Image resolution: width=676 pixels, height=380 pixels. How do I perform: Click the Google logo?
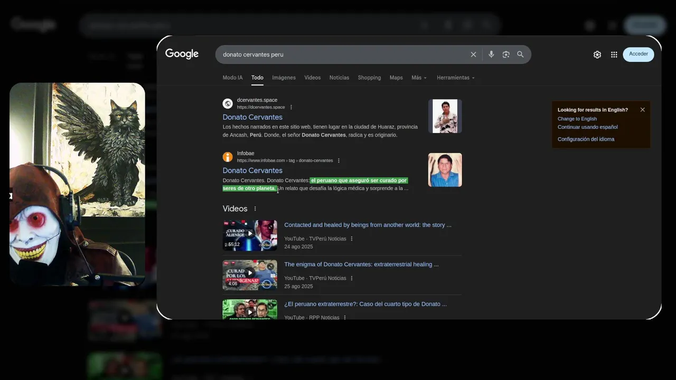pos(182,54)
